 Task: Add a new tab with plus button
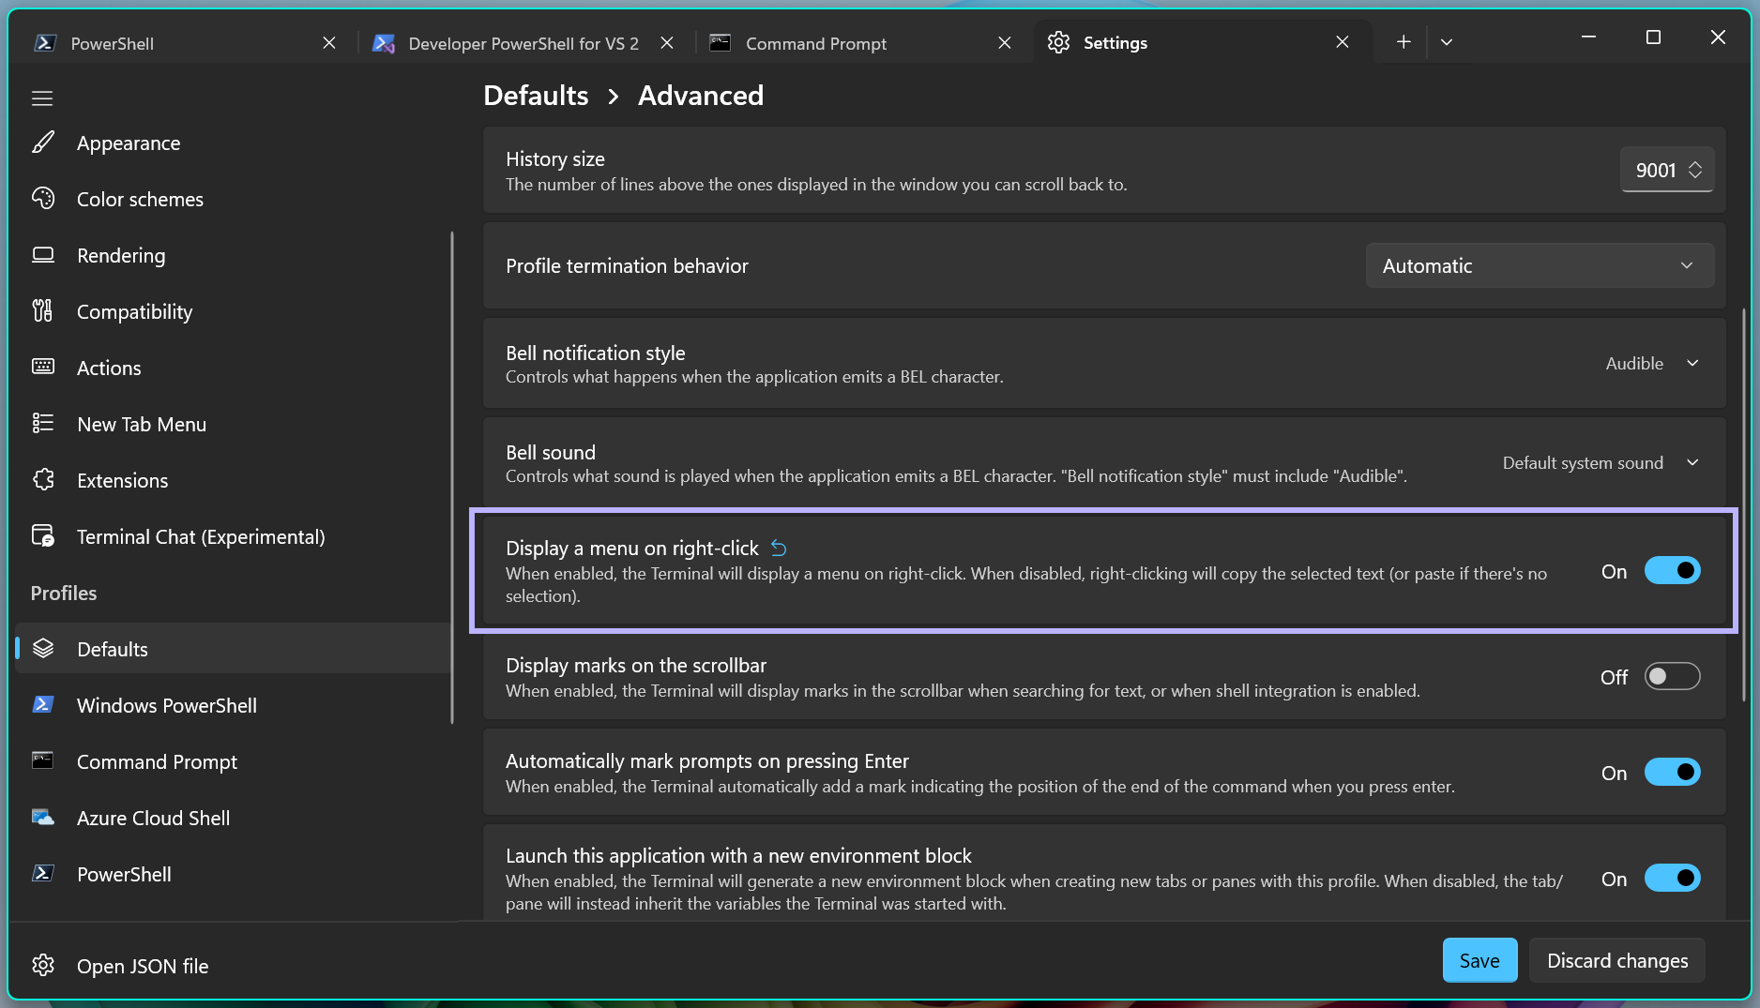coord(1403,42)
